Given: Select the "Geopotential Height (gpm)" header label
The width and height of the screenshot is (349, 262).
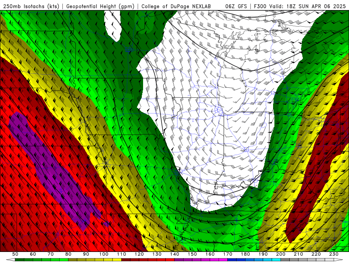Looking at the screenshot, I should (100, 6).
